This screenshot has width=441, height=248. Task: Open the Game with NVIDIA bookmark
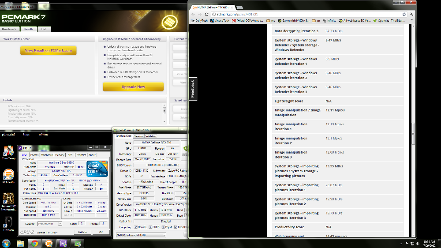point(293,21)
